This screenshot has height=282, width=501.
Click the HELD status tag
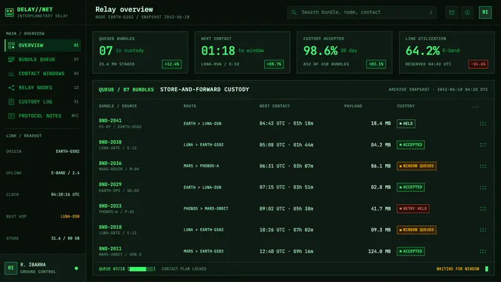(406, 123)
